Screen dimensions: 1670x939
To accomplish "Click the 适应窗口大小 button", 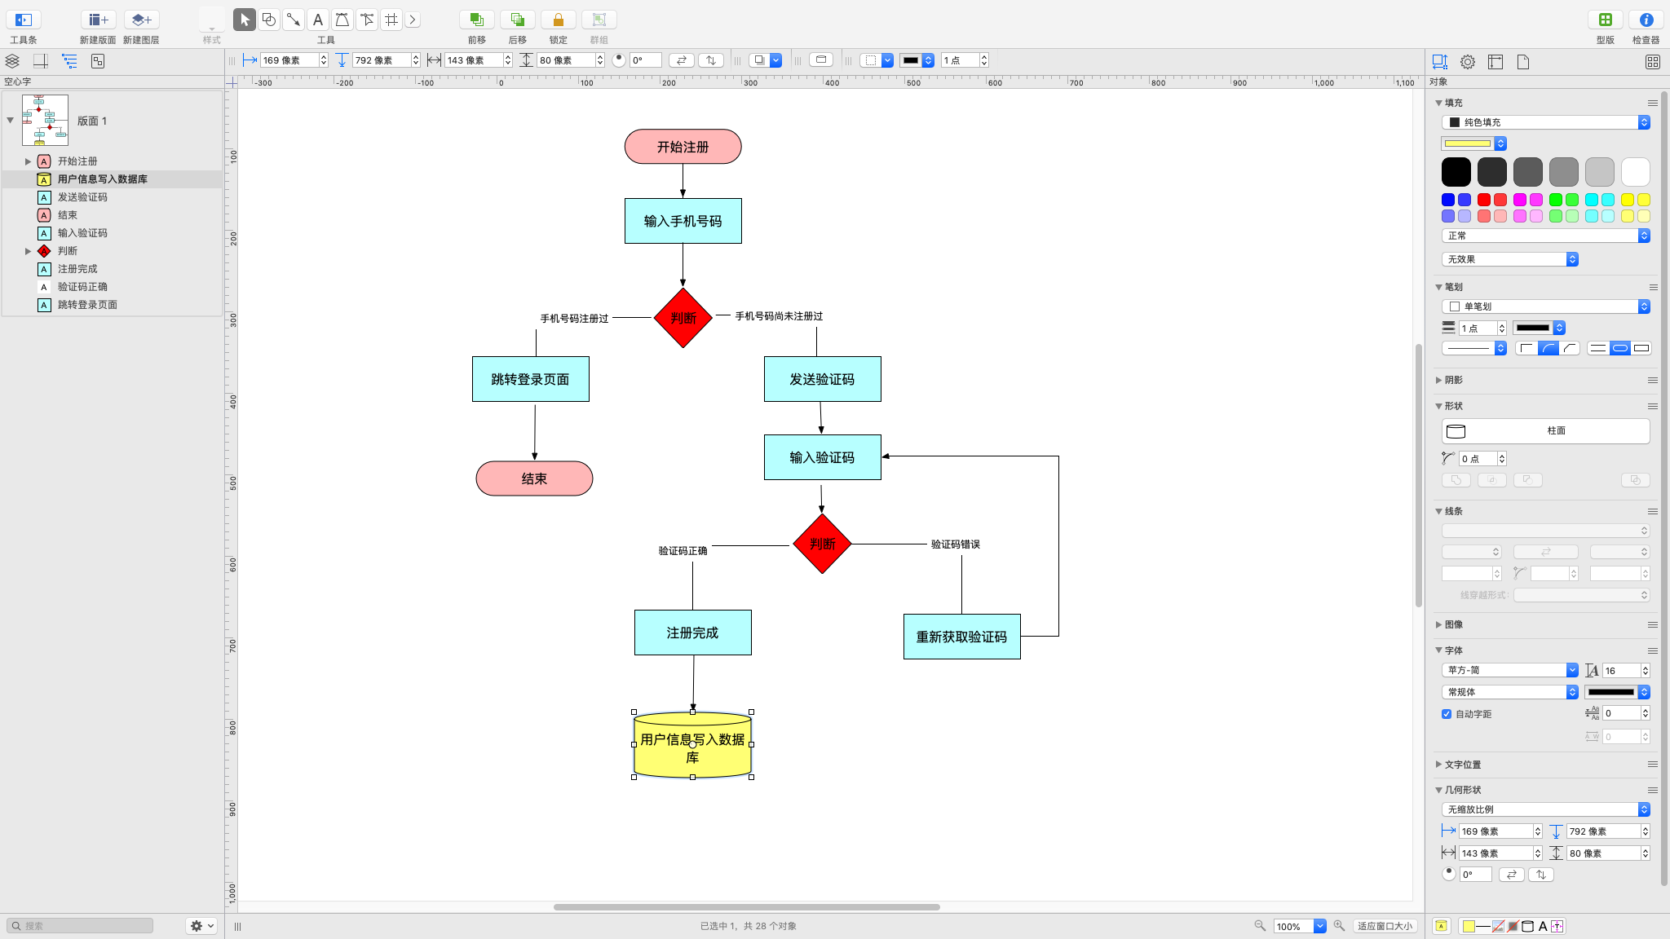I will [1384, 926].
